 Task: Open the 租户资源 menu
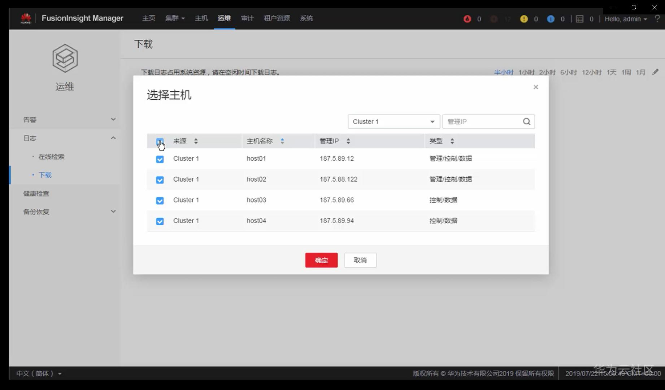point(277,18)
